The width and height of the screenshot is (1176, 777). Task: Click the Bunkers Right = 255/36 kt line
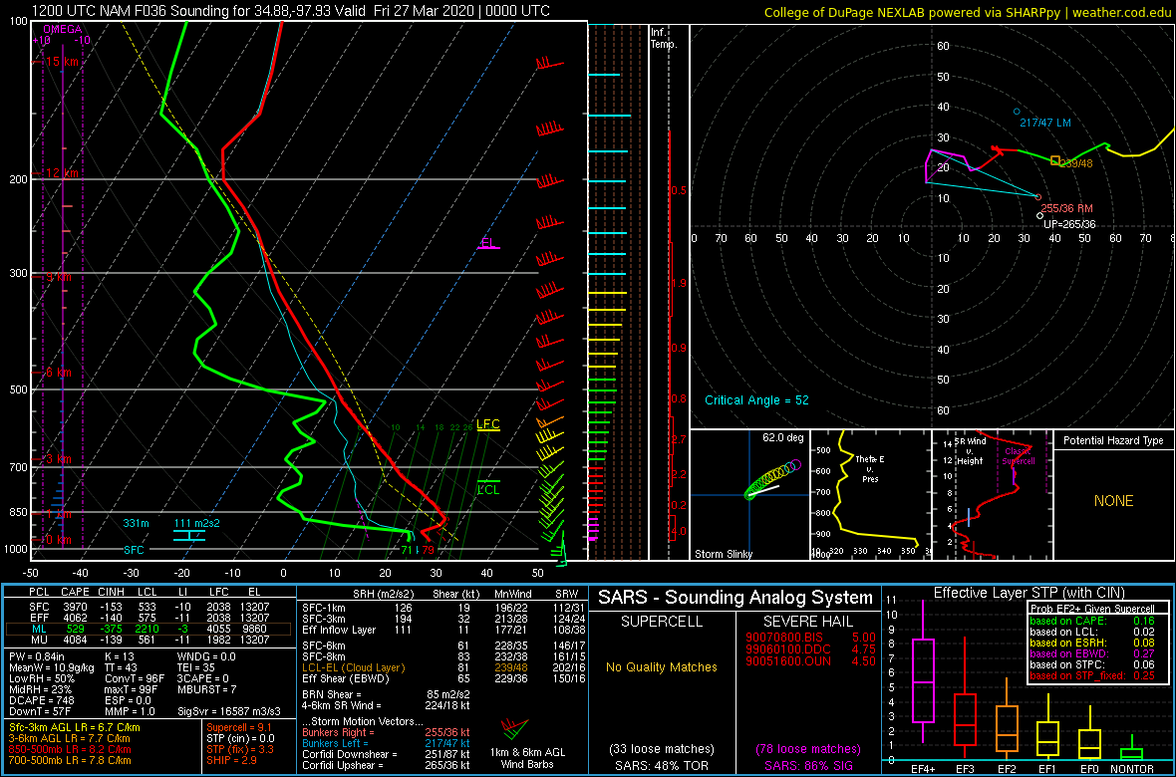tap(386, 732)
